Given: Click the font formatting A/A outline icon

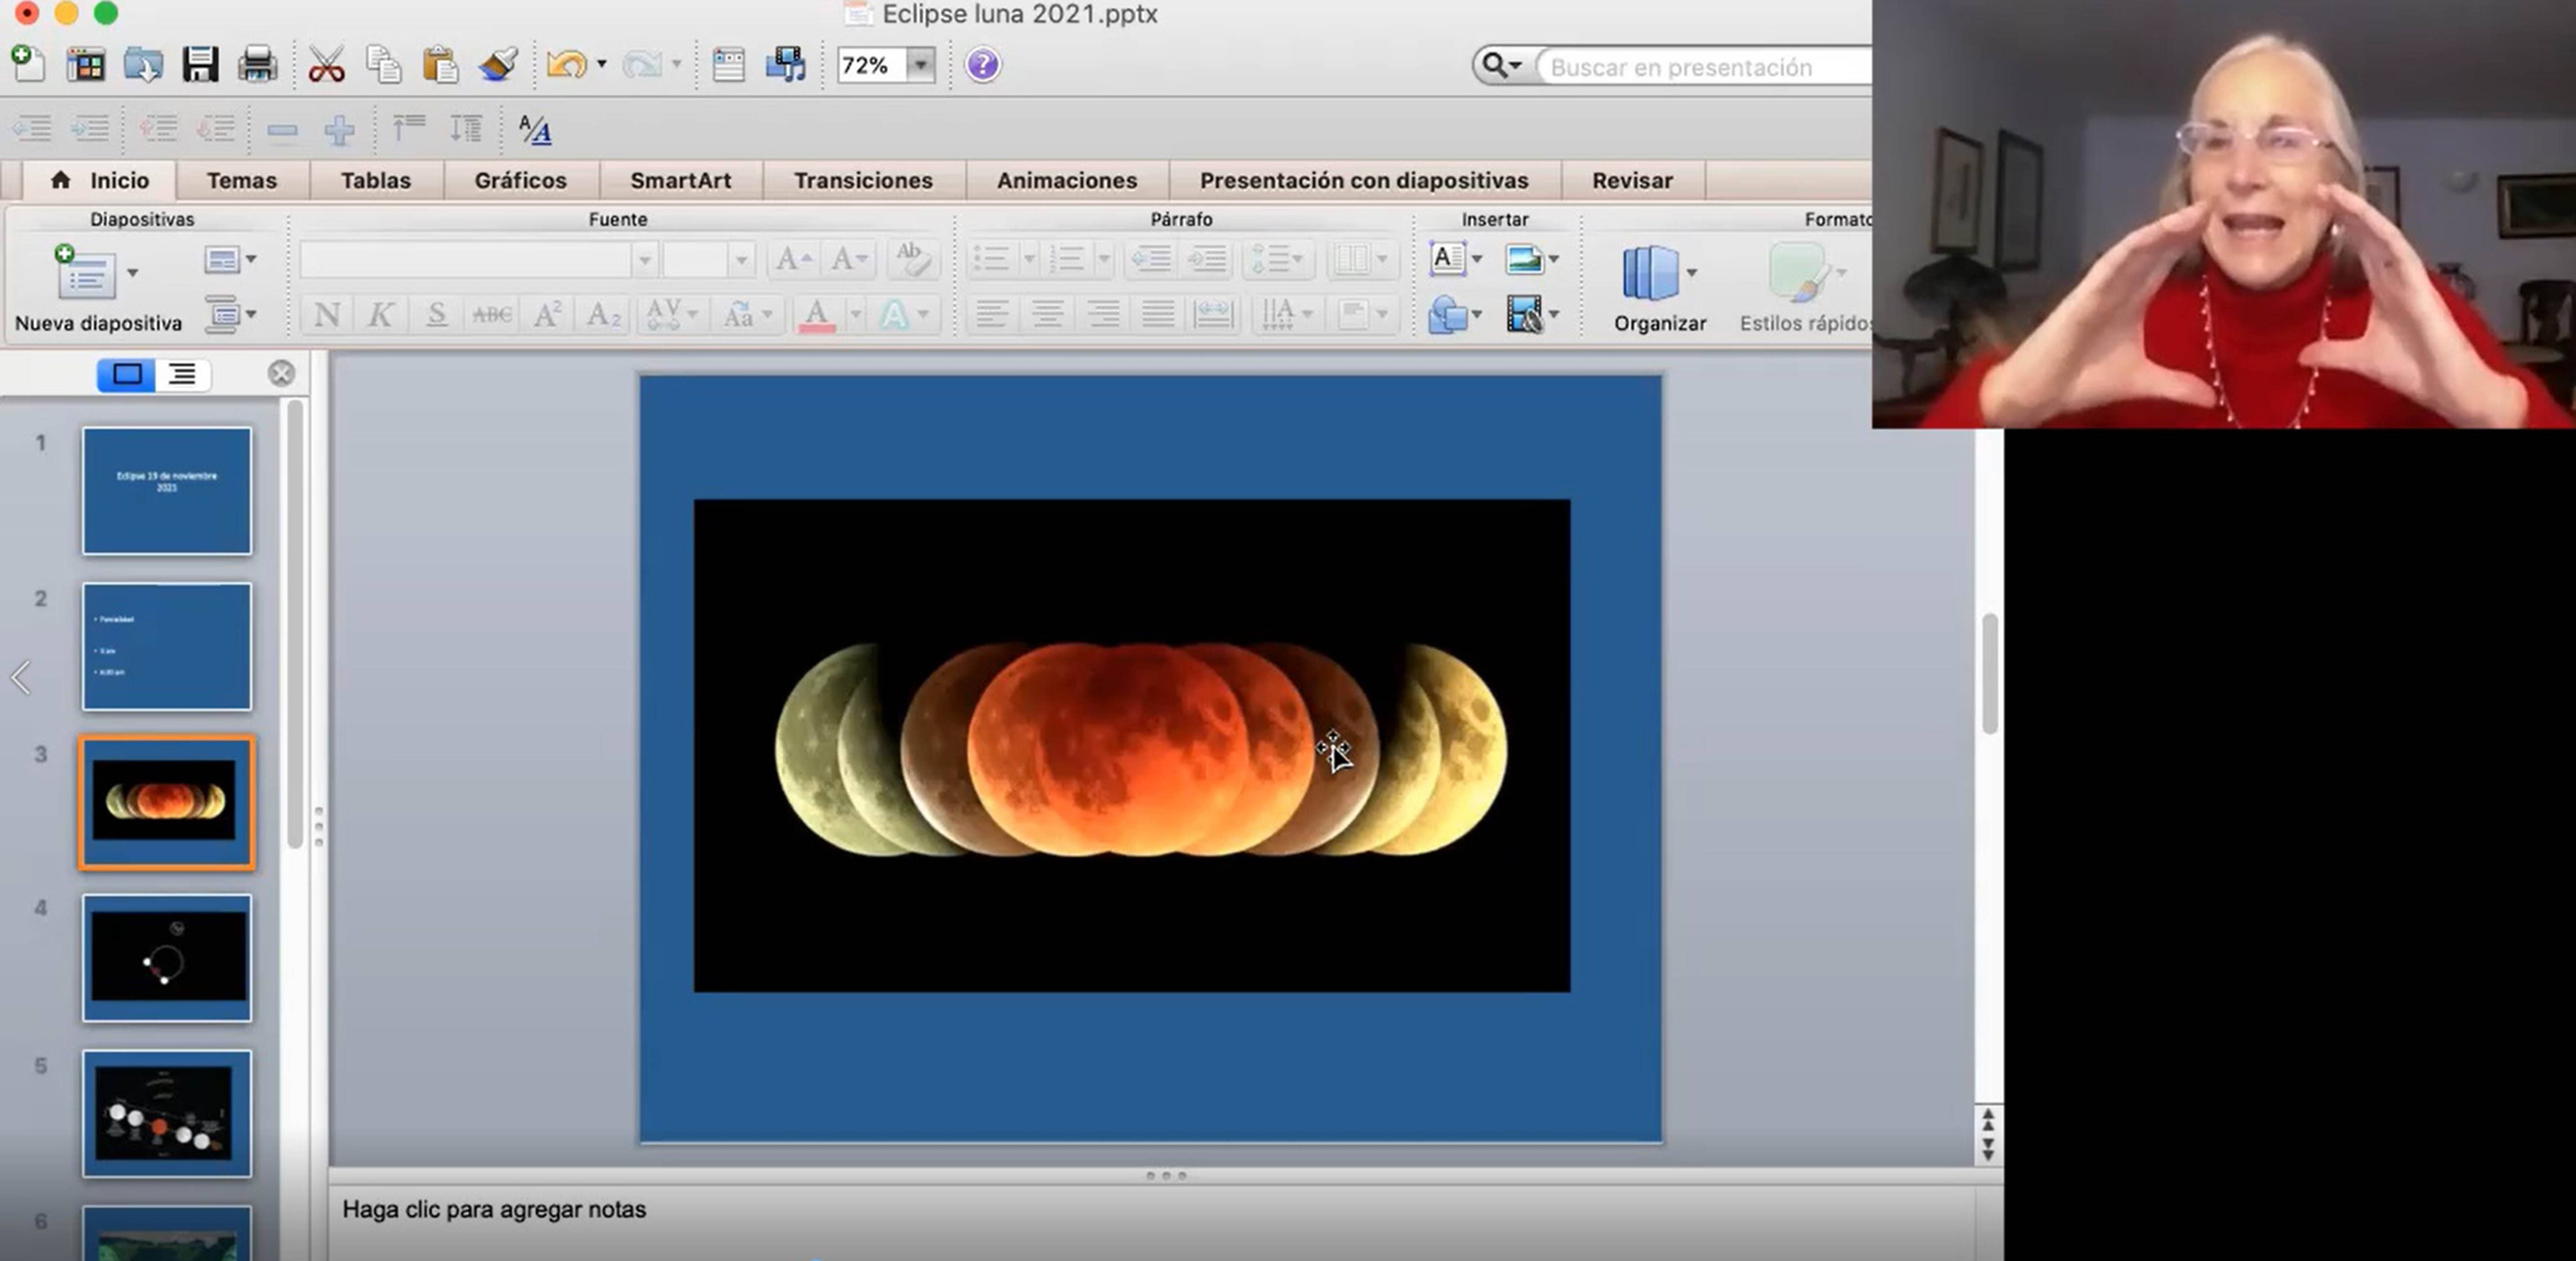Looking at the screenshot, I should pyautogui.click(x=535, y=130).
